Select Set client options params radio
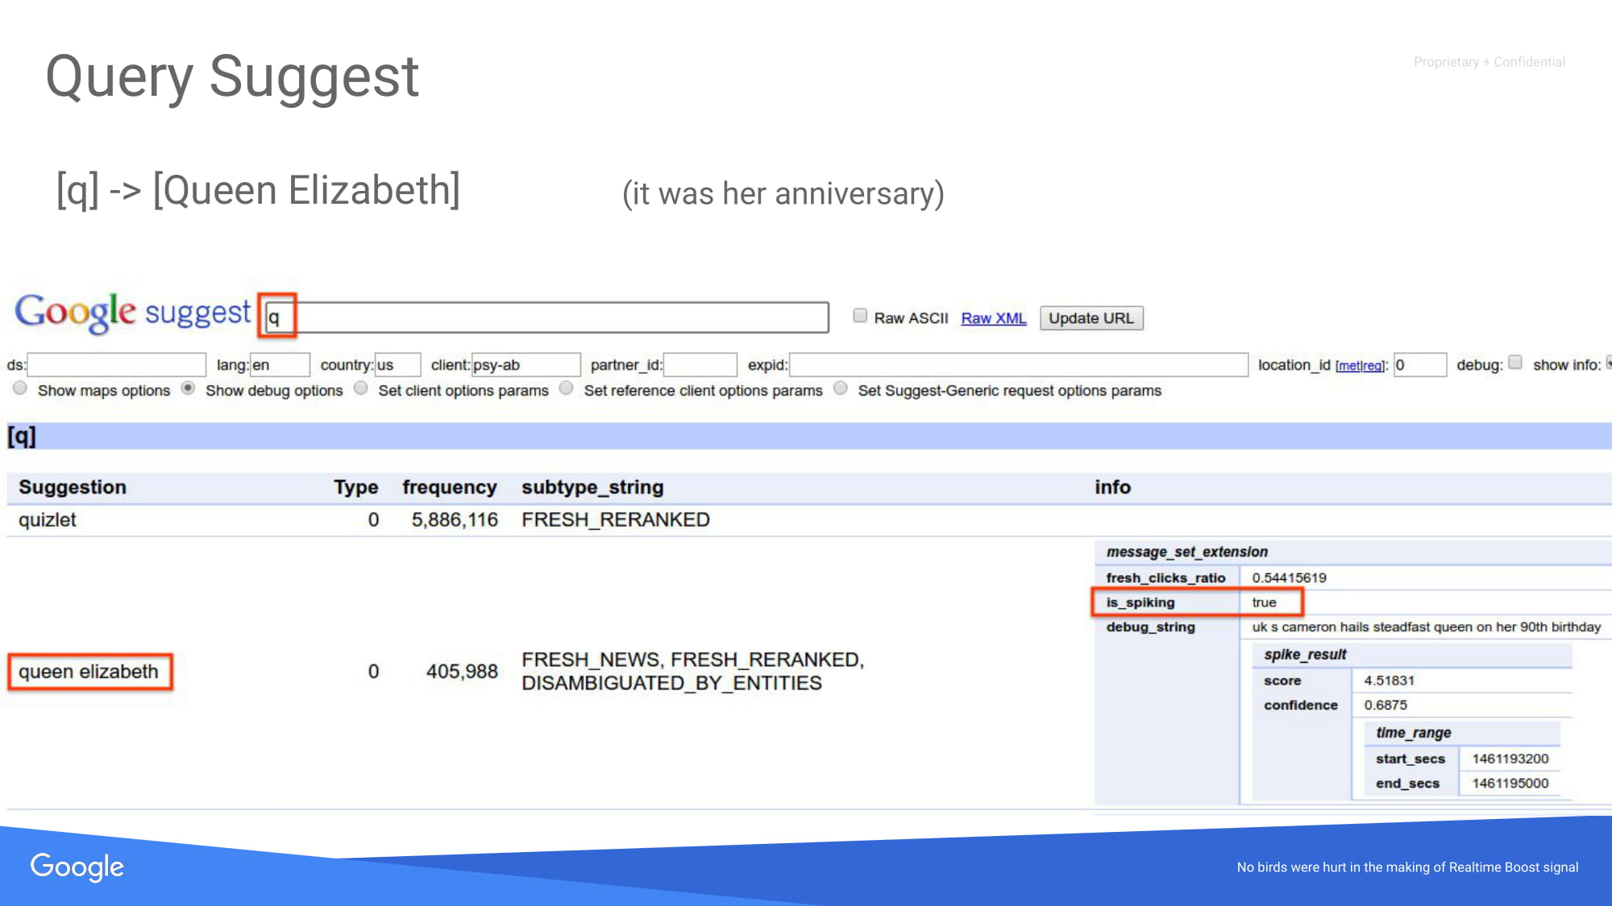Viewport: 1612px width, 906px height. click(361, 388)
